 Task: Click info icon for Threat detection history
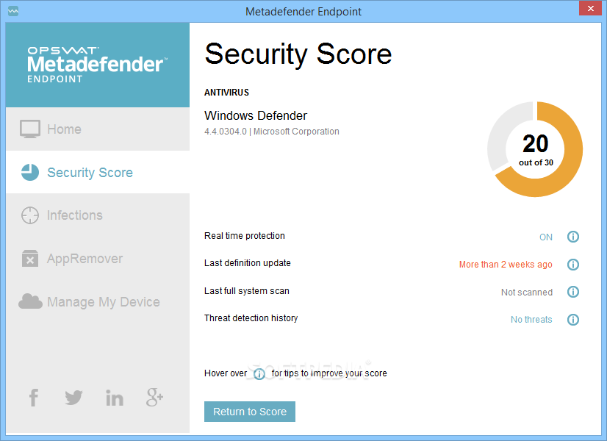(573, 320)
